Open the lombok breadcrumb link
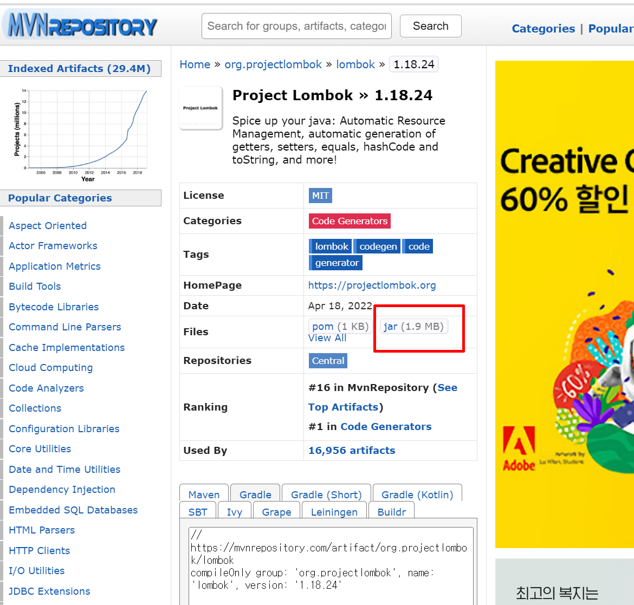This screenshot has width=634, height=605. click(x=355, y=64)
